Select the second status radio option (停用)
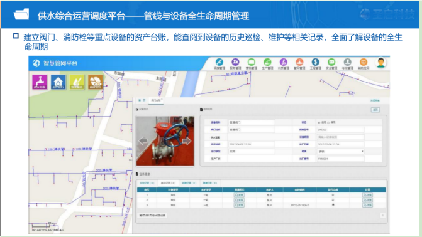 (328, 122)
